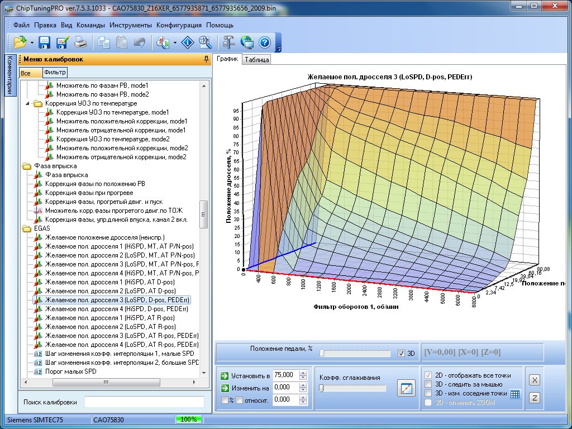Open help via question mark icon

pos(265,42)
